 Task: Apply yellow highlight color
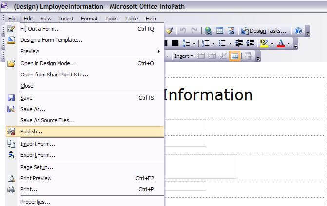tap(264, 43)
